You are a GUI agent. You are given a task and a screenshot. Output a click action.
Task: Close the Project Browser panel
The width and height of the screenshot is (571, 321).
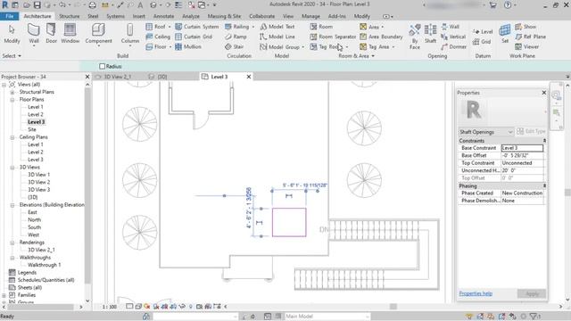click(x=87, y=77)
